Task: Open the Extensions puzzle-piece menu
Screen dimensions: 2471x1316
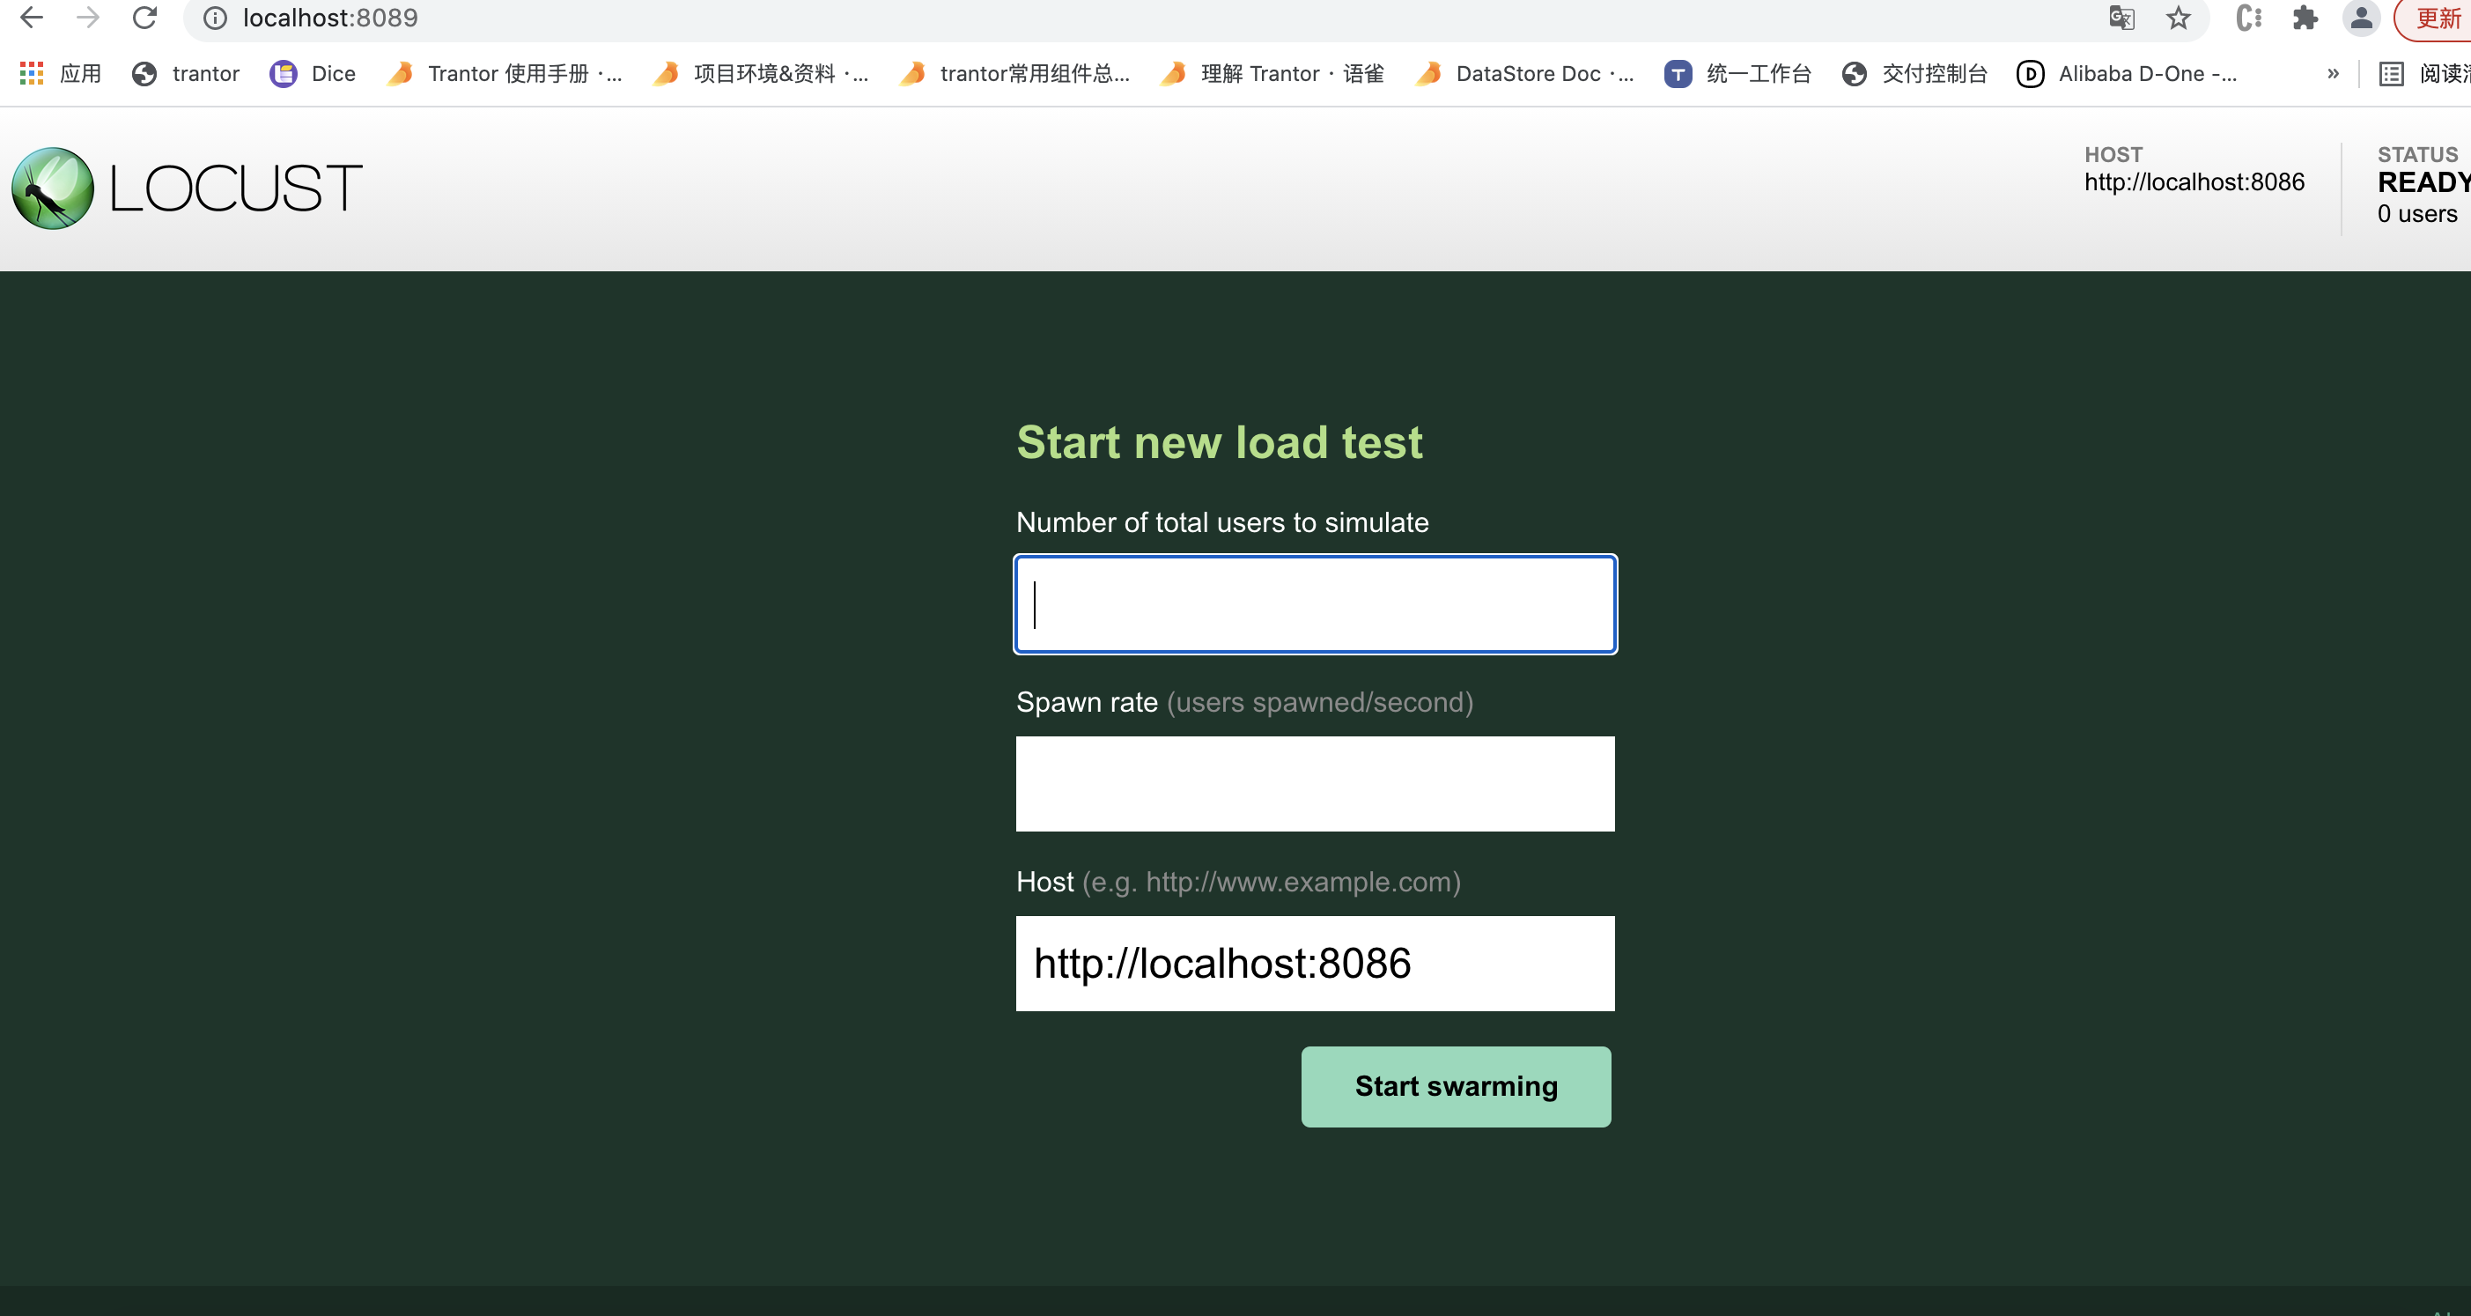Action: pos(2304,18)
